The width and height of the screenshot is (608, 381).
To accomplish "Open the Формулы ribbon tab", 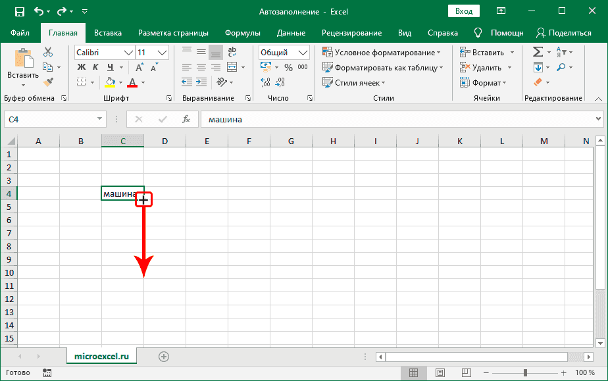I will 242,33.
